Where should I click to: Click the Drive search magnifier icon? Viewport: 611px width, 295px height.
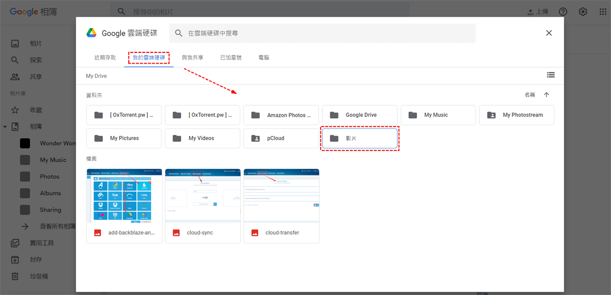pyautogui.click(x=179, y=33)
